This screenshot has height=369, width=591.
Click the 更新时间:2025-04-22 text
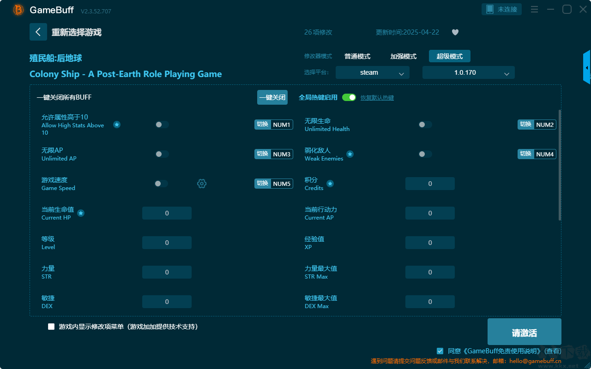tap(408, 32)
